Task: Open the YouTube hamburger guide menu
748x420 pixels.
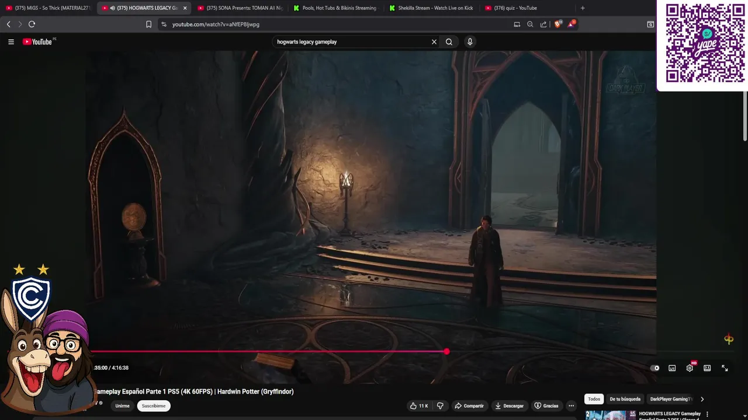Action: tap(11, 42)
